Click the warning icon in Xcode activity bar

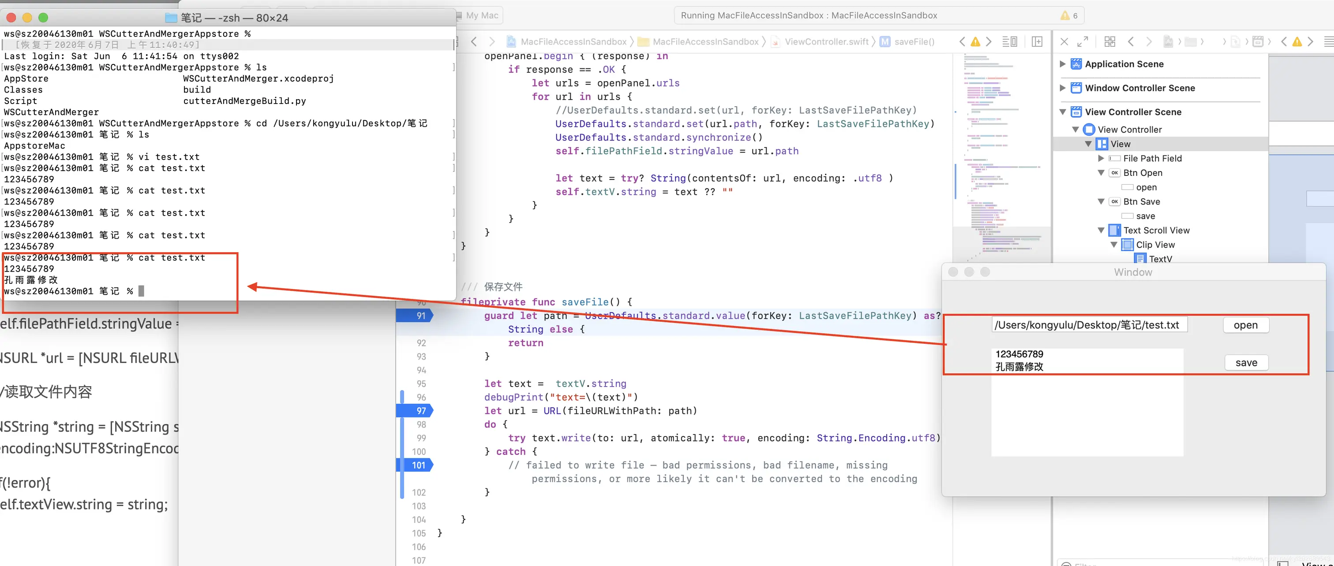tap(1065, 15)
